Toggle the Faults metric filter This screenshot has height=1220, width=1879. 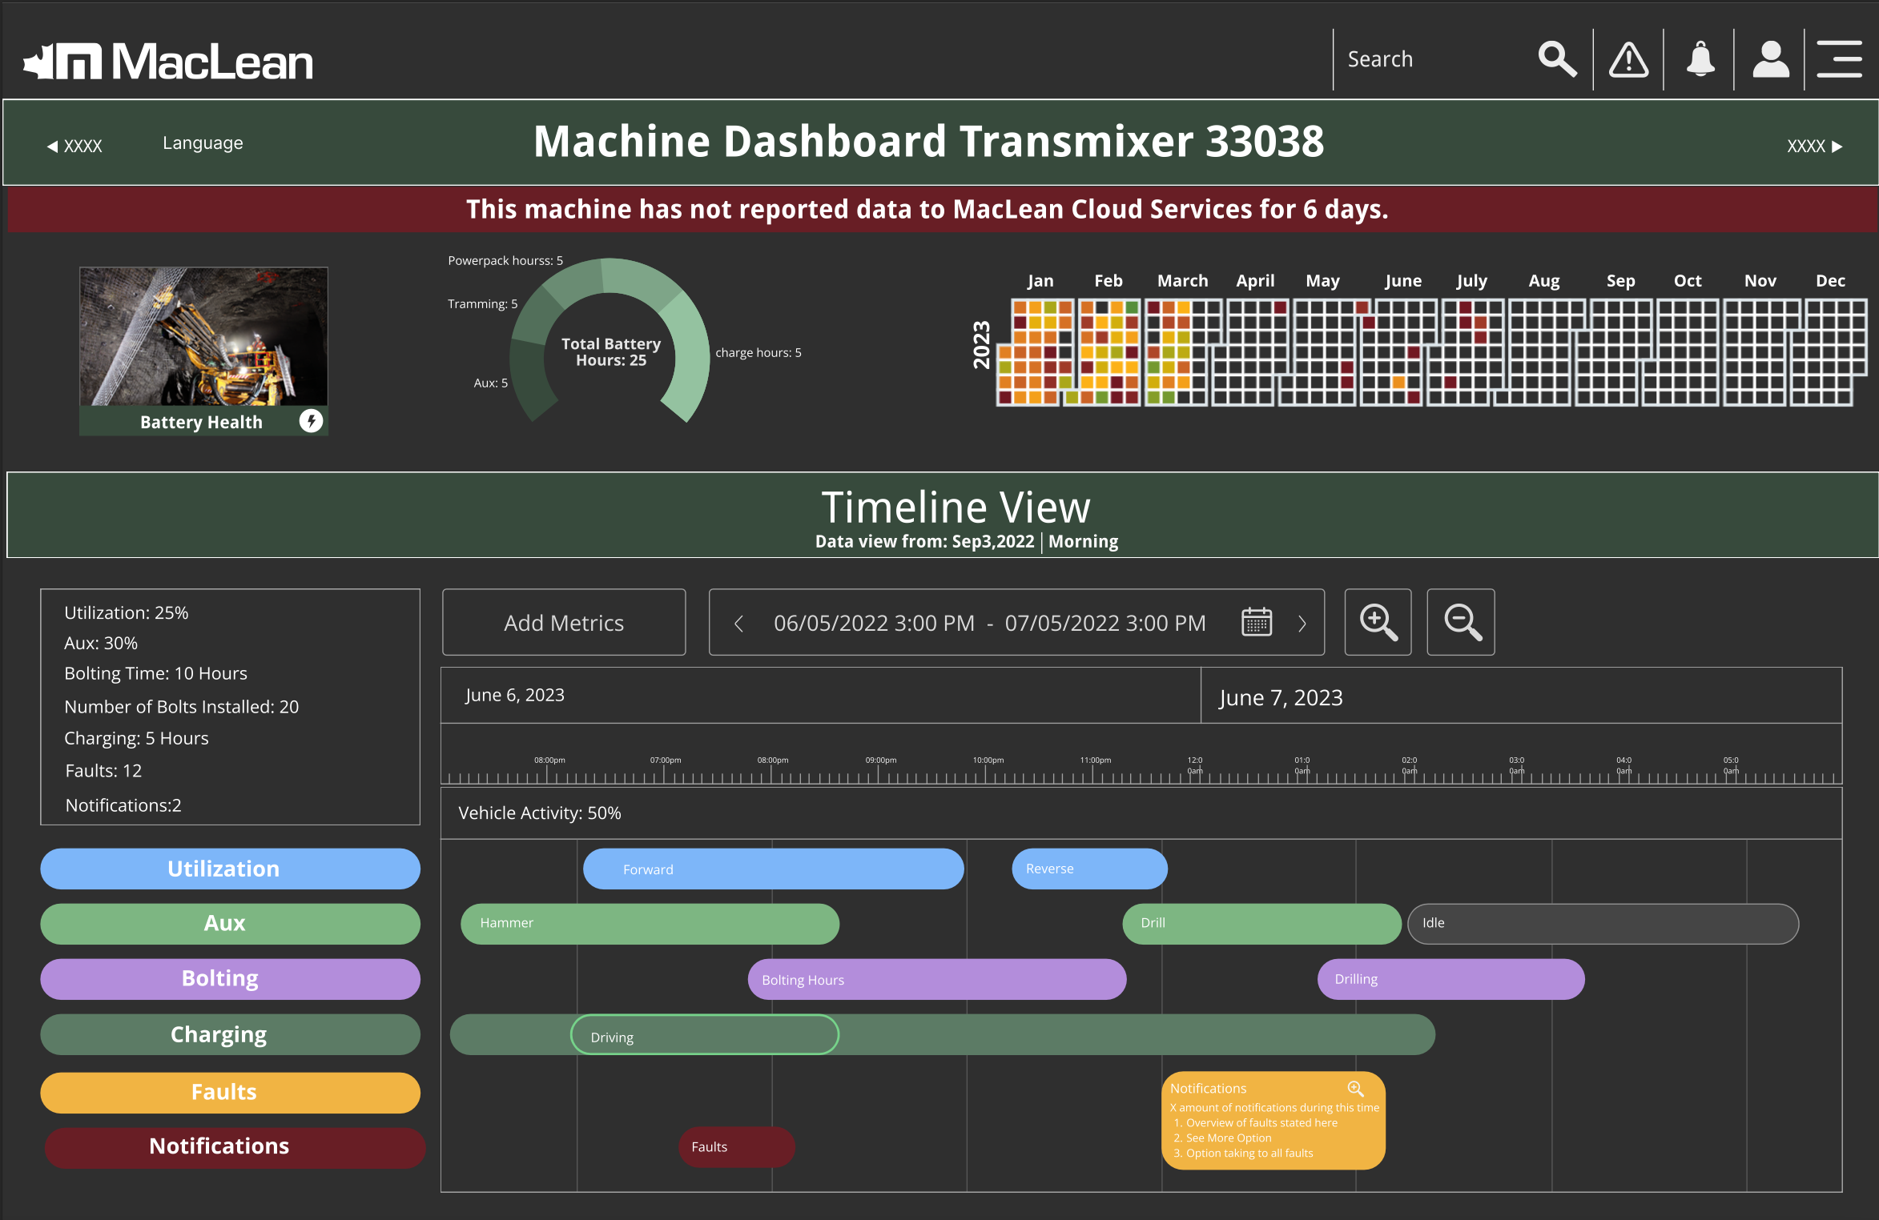coord(230,1092)
